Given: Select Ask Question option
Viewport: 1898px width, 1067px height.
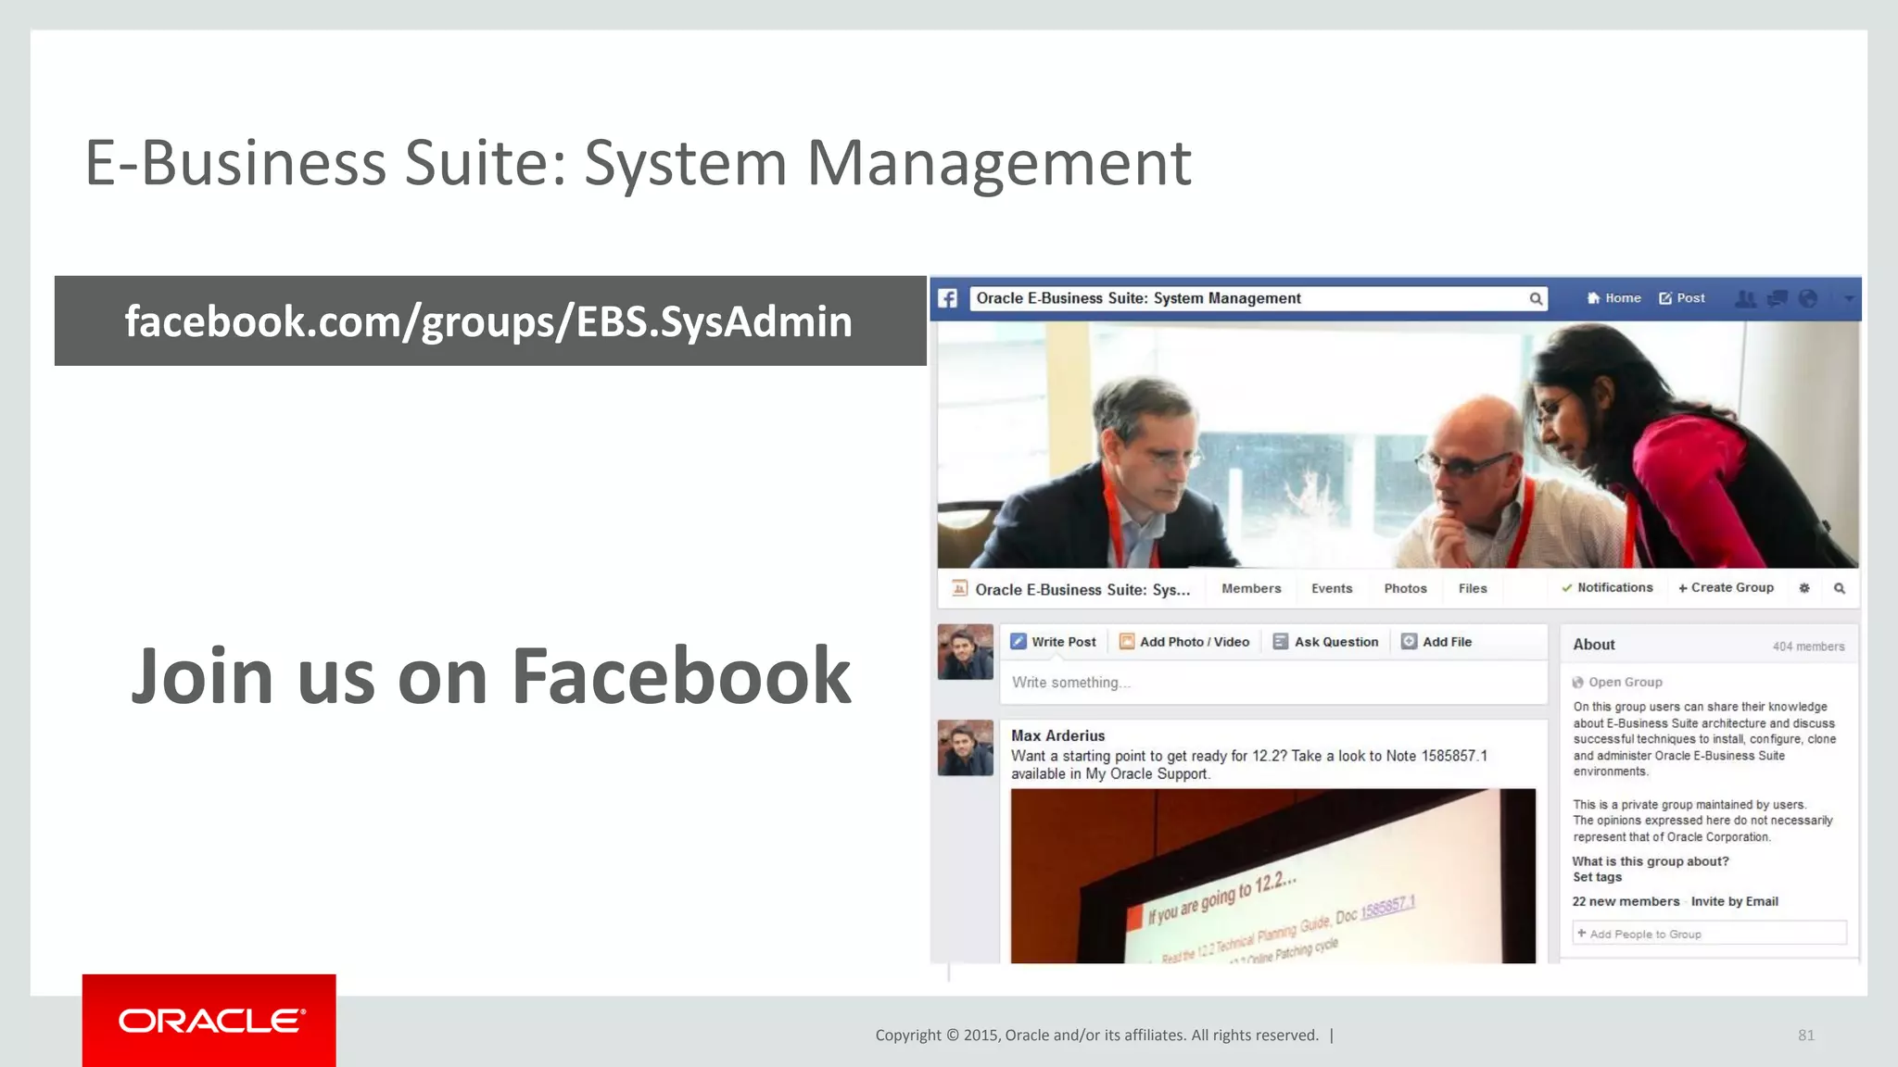Looking at the screenshot, I should click(1326, 642).
